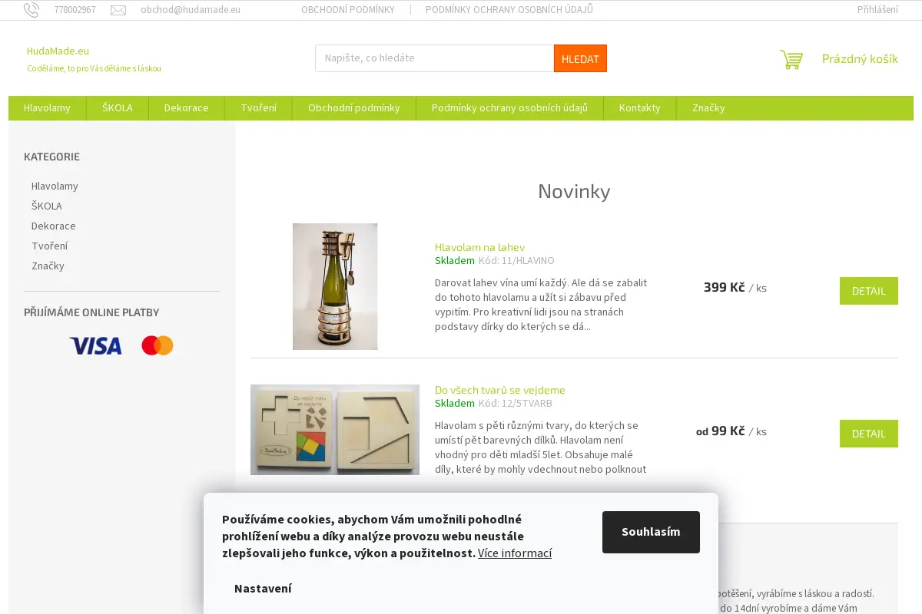The width and height of the screenshot is (922, 614).
Task: Select Tvoření in the sidebar categories
Action: point(49,246)
